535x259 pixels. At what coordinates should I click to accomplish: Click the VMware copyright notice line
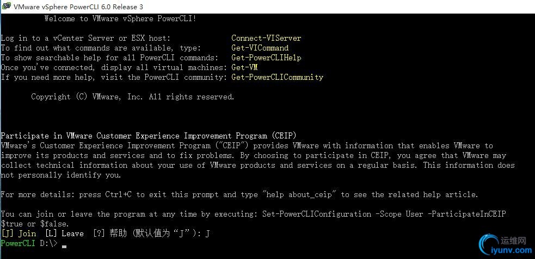click(x=132, y=97)
